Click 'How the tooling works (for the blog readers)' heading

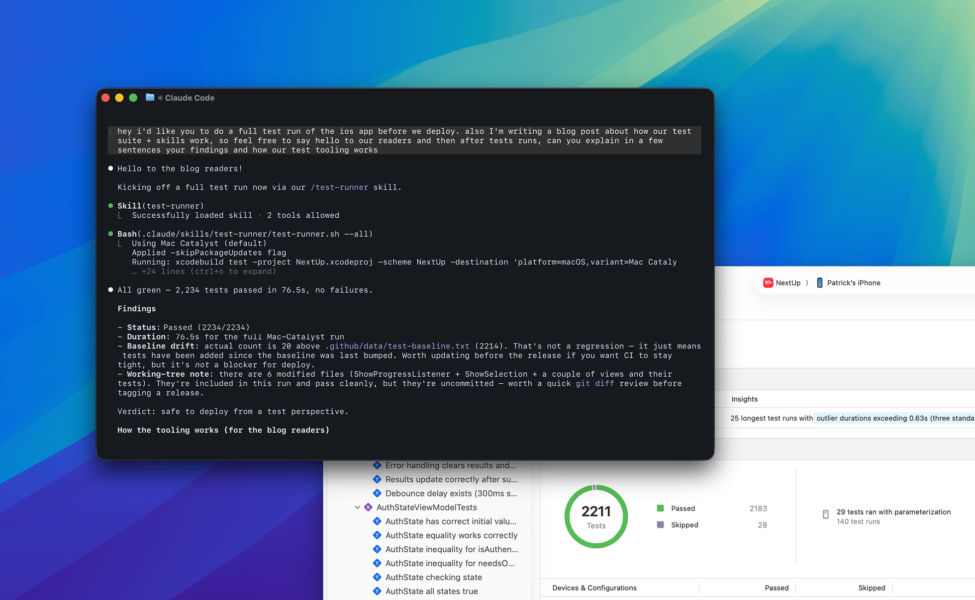pyautogui.click(x=223, y=430)
